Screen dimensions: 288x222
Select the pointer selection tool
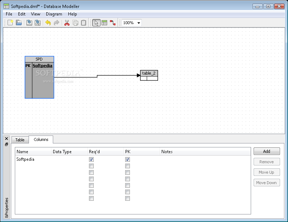click(x=96, y=23)
